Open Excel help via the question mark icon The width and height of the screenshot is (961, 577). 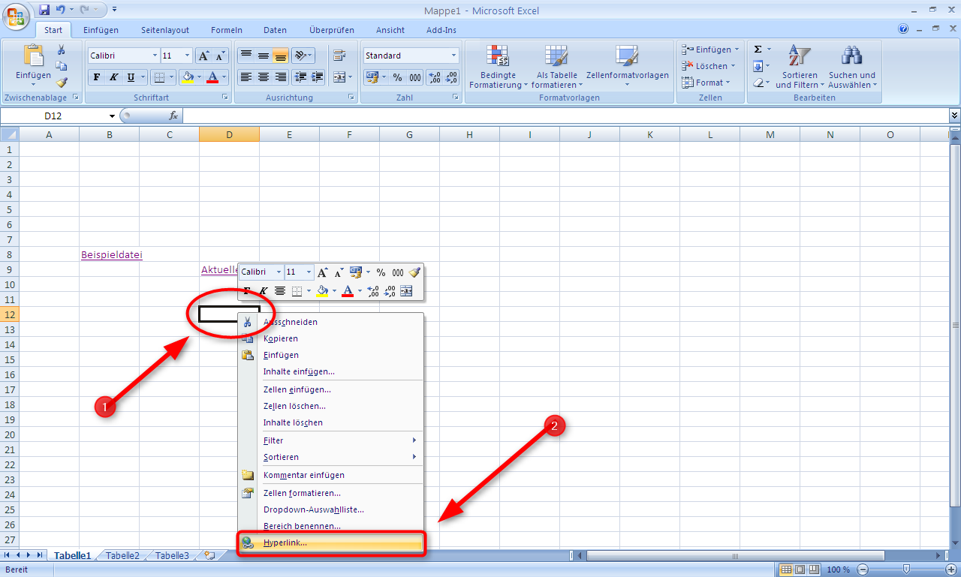[x=904, y=29]
